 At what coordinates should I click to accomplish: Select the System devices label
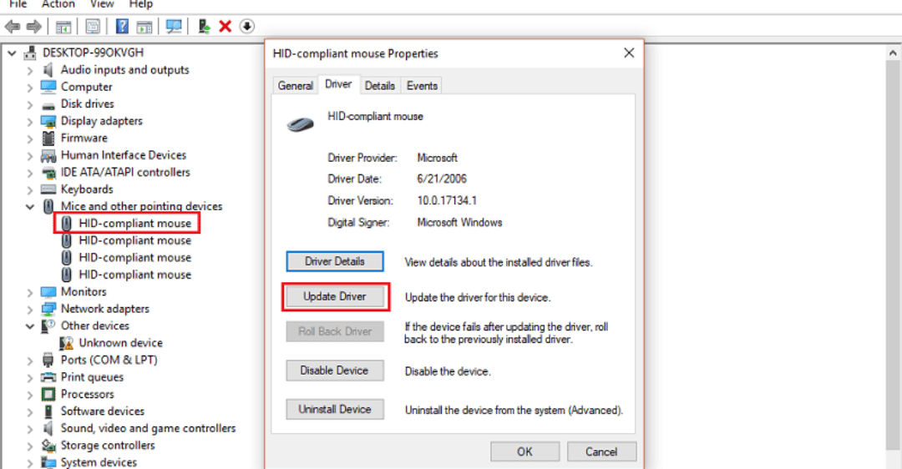click(x=99, y=462)
